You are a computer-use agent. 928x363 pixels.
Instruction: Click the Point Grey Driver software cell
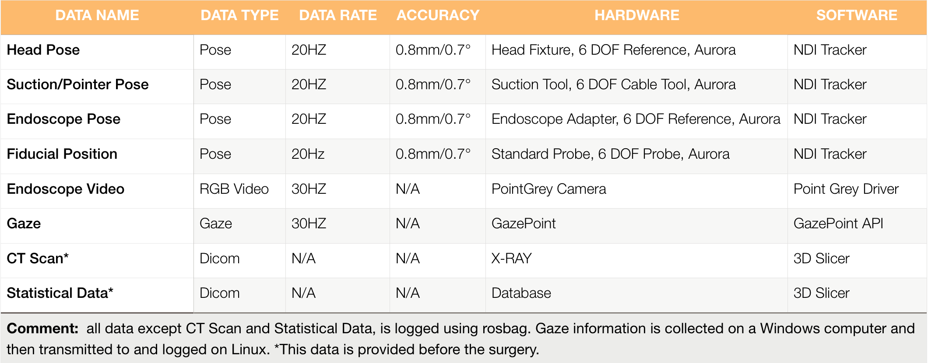tap(846, 189)
